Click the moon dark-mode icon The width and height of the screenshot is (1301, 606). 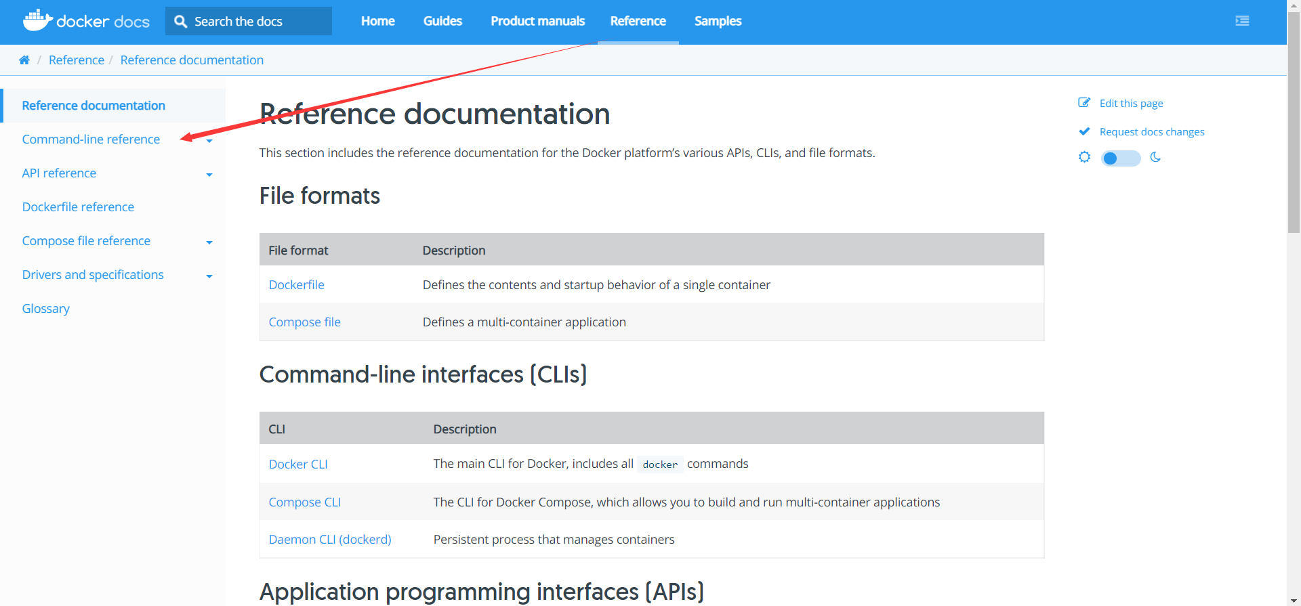pos(1155,157)
